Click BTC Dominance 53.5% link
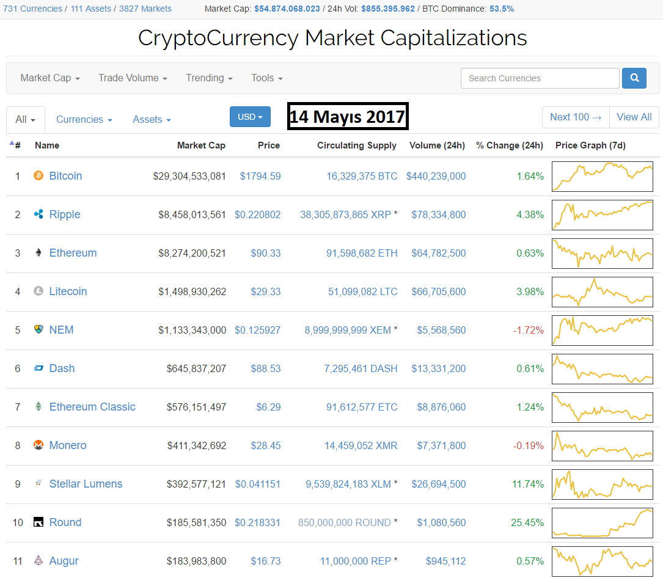This screenshot has height=578, width=663. tap(502, 9)
